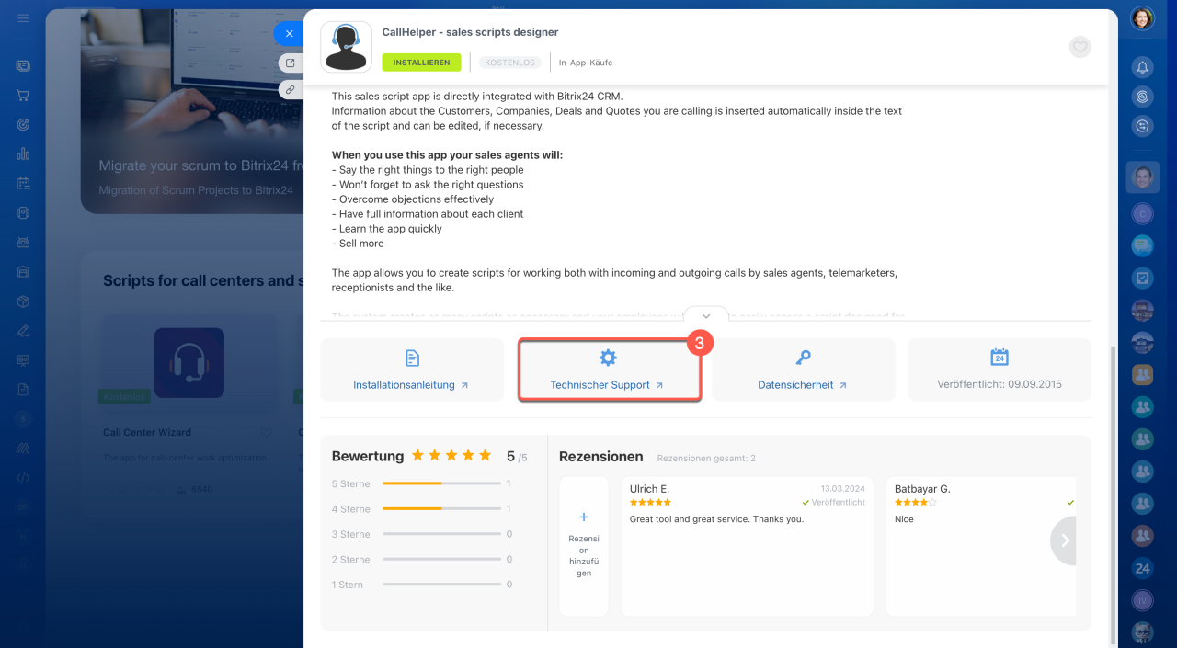
Task: Show next reviews with right arrow
Action: 1066,540
